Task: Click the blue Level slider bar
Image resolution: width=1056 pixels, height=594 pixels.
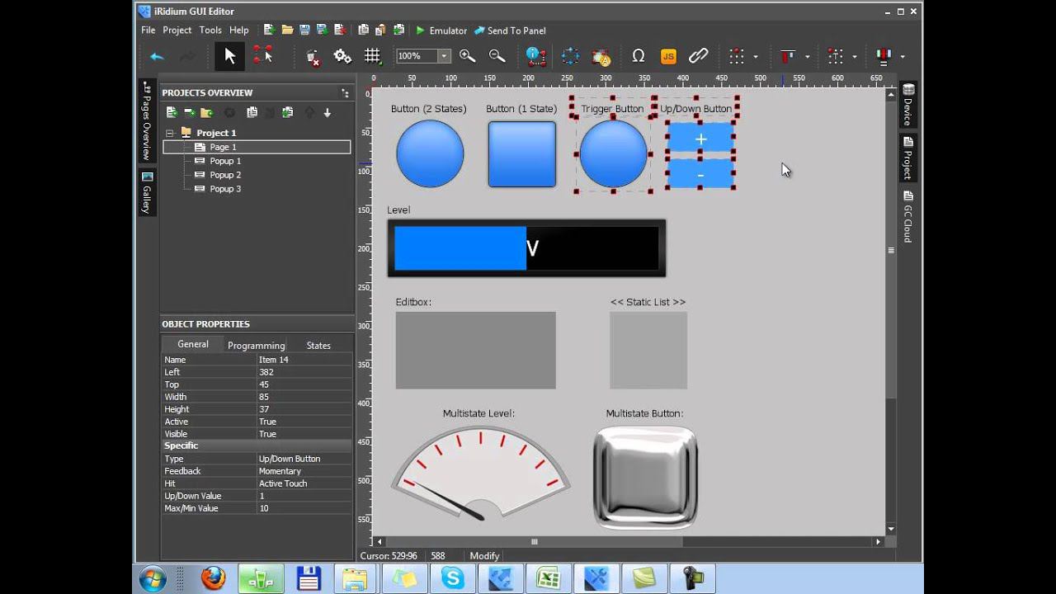Action: click(460, 248)
